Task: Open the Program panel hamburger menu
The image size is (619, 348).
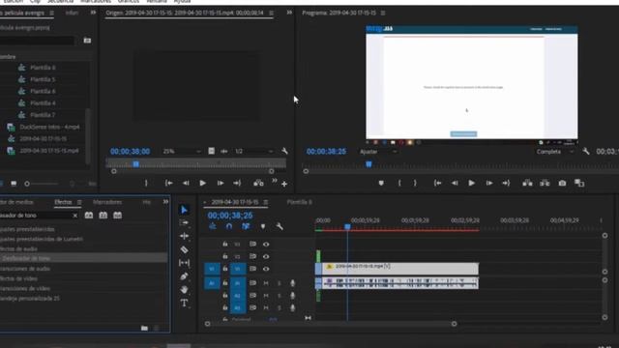Action: [x=383, y=13]
